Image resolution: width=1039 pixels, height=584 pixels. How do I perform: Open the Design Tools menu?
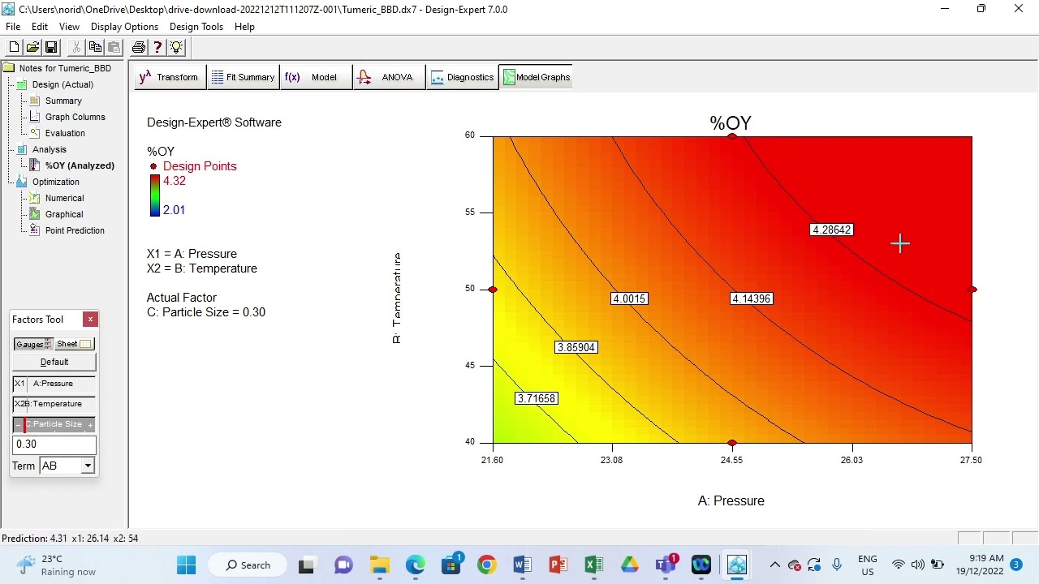pos(196,27)
